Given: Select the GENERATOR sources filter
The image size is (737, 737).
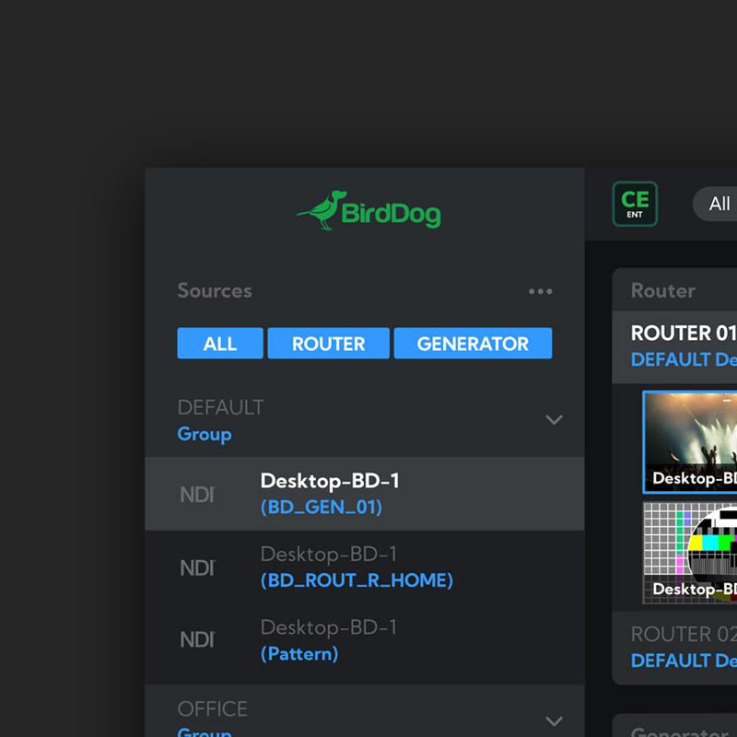Looking at the screenshot, I should (473, 343).
